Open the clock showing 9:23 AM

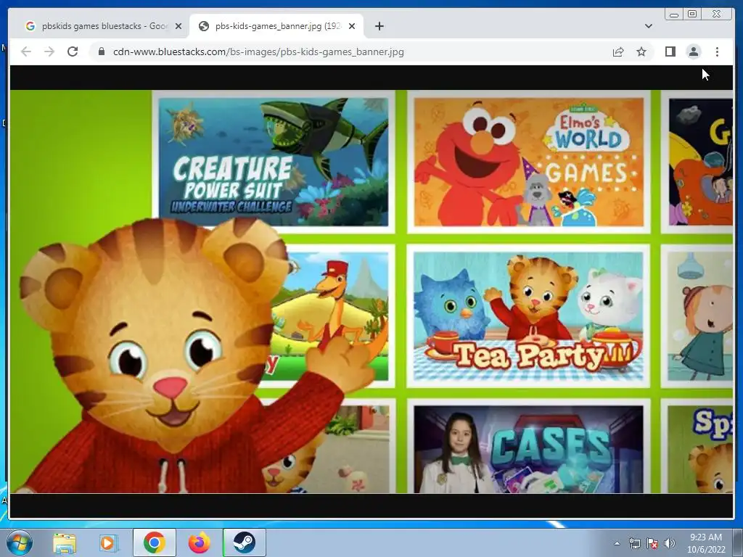tap(706, 543)
